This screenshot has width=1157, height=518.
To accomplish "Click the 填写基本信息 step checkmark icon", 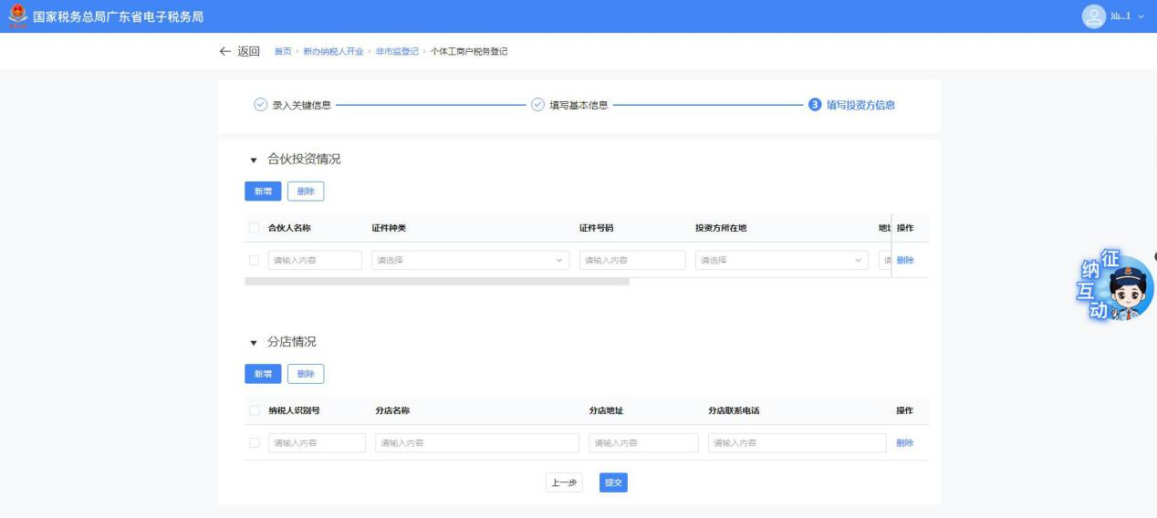I will [537, 105].
